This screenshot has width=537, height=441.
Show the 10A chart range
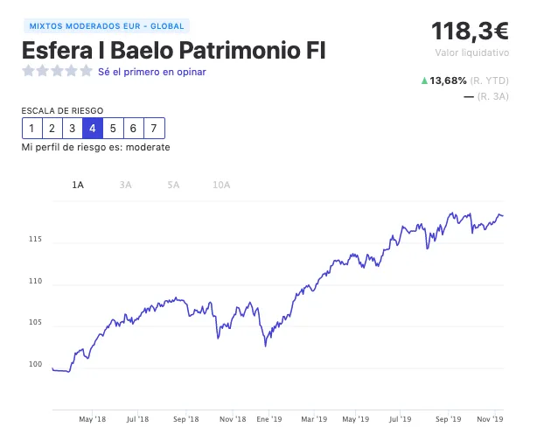coord(221,185)
